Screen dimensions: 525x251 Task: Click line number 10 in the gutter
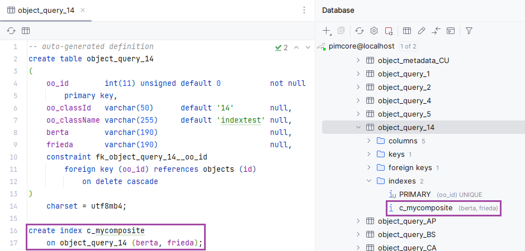13,157
